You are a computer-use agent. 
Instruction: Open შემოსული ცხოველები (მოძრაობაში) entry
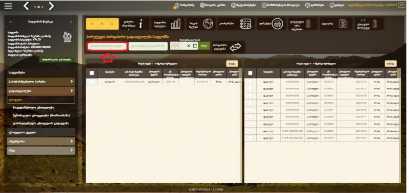coord(41,115)
